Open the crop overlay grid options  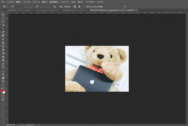tap(75, 6)
